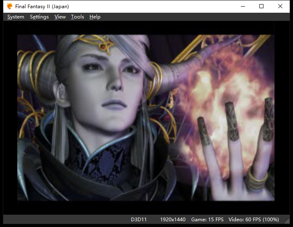The width and height of the screenshot is (293, 227).
Task: Click the Game: 15 FPS status entry
Action: pyautogui.click(x=207, y=219)
